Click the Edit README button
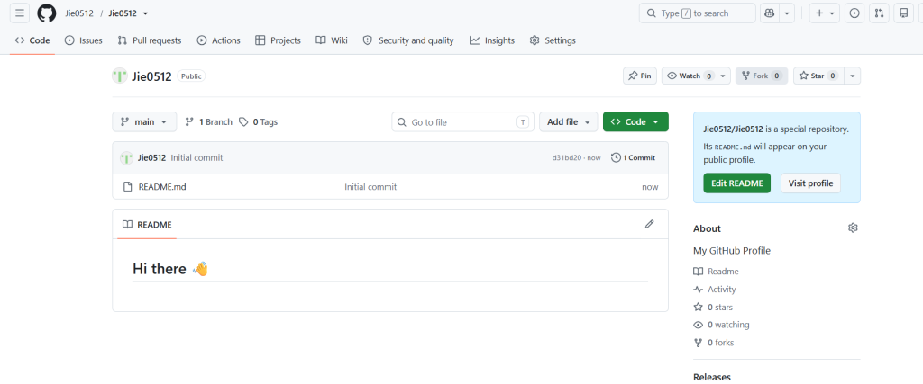The width and height of the screenshot is (923, 384). [736, 183]
